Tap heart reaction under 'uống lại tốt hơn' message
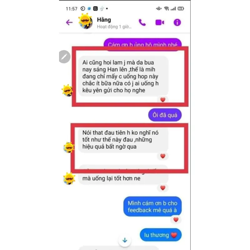Viewport: 250px width, 250px height. click(x=162, y=188)
